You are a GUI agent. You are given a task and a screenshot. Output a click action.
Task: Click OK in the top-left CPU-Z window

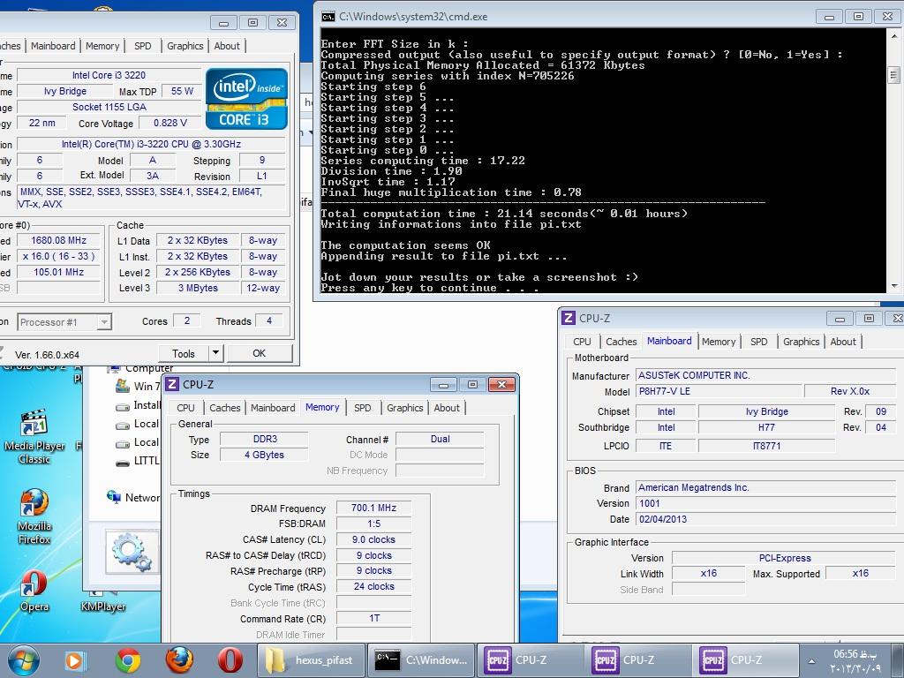(259, 353)
